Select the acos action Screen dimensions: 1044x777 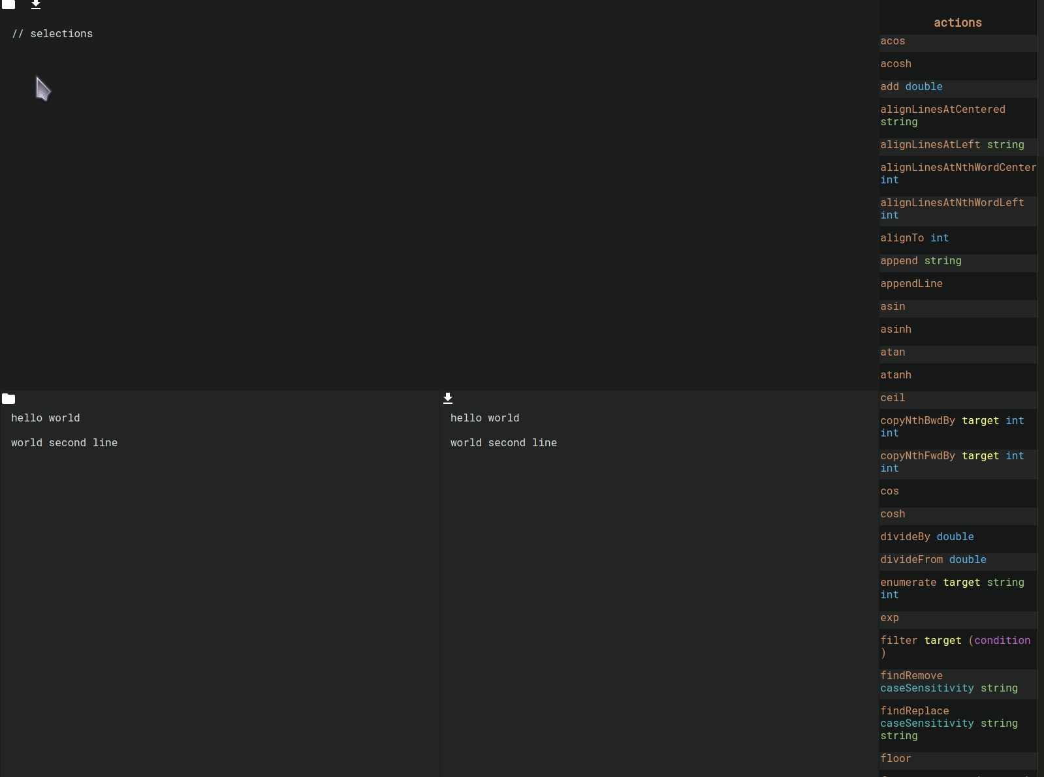893,41
